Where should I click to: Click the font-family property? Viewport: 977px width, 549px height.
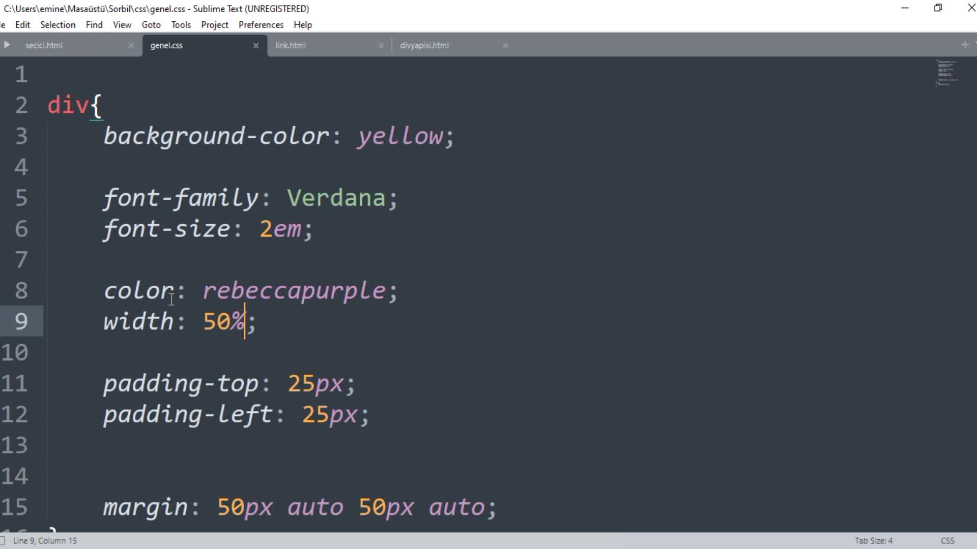point(181,198)
